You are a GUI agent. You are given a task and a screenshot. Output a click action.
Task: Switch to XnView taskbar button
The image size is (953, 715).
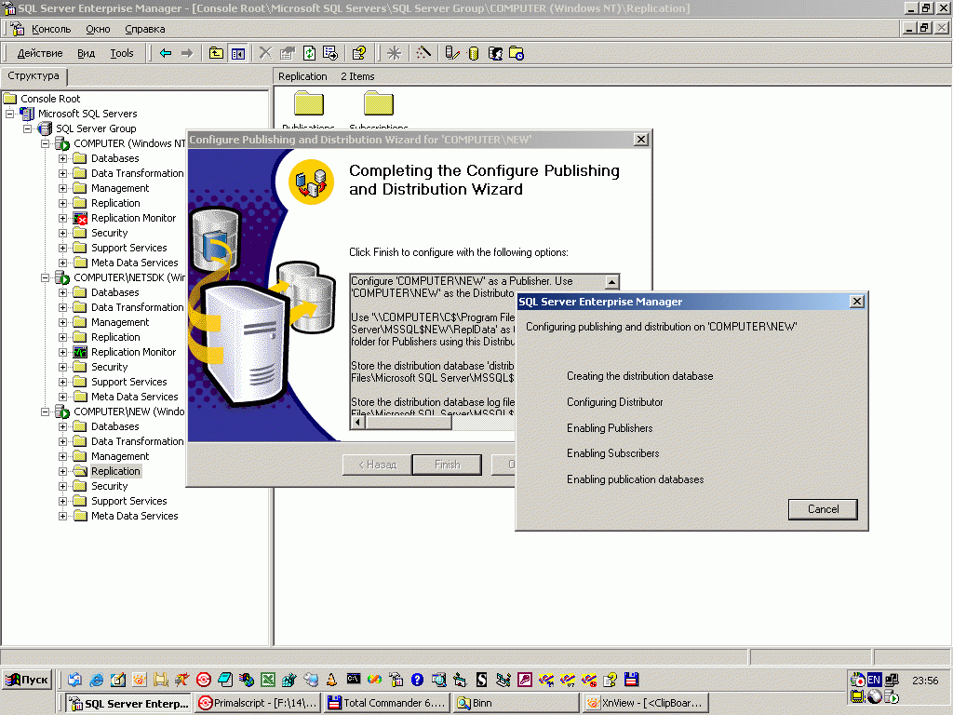(x=645, y=703)
